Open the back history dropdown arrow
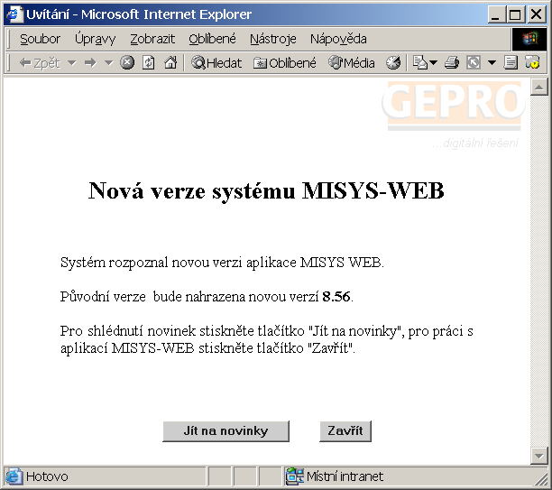Image resolution: width=552 pixels, height=490 pixels. 72,63
